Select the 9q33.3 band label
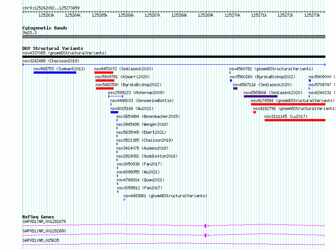Viewport: 336px width, 249px height. tap(29, 32)
